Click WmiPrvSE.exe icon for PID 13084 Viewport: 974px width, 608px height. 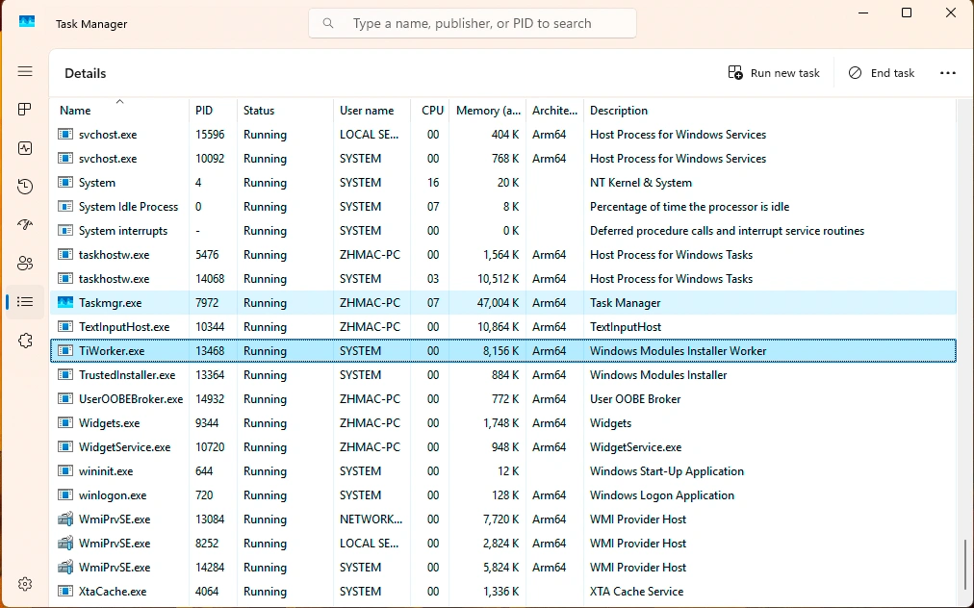(x=65, y=519)
